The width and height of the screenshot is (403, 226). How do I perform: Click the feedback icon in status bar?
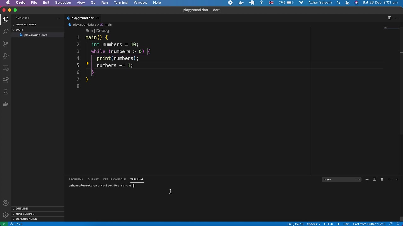point(391,224)
